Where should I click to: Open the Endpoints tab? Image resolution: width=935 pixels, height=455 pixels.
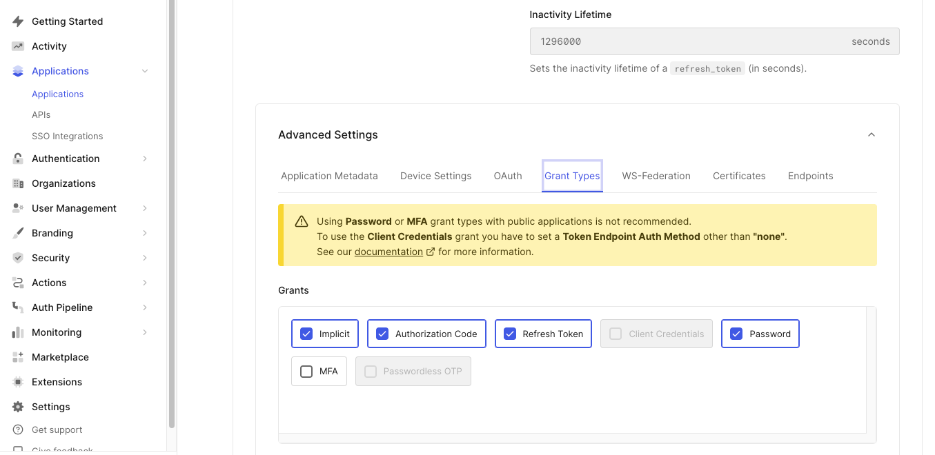pos(810,176)
